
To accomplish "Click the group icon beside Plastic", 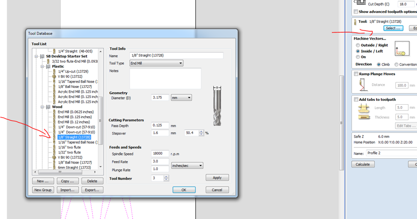I will [x=48, y=67].
